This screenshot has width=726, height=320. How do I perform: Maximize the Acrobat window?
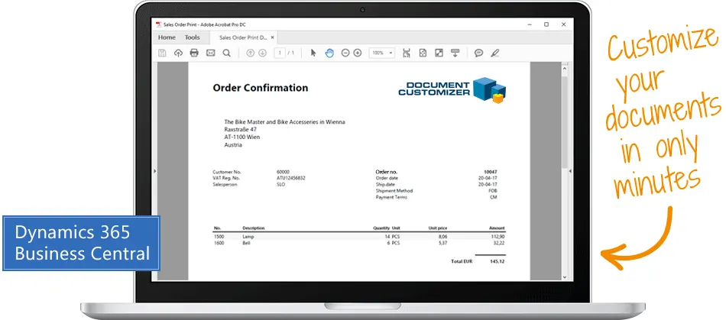click(546, 24)
